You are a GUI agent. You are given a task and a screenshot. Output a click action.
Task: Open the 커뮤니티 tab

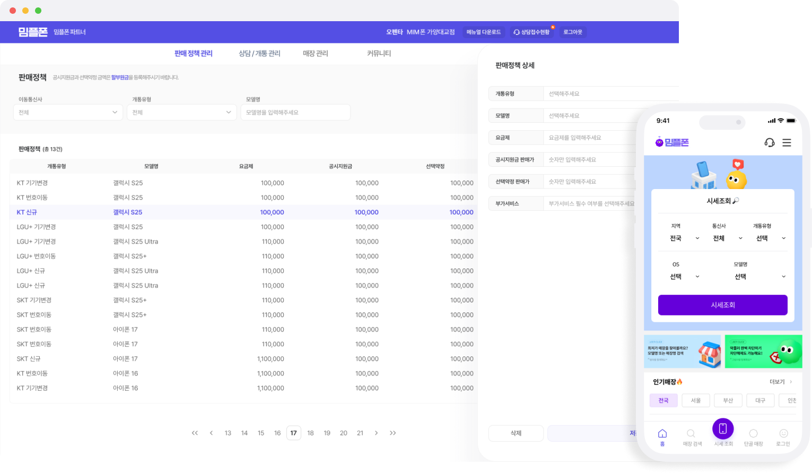tap(379, 53)
